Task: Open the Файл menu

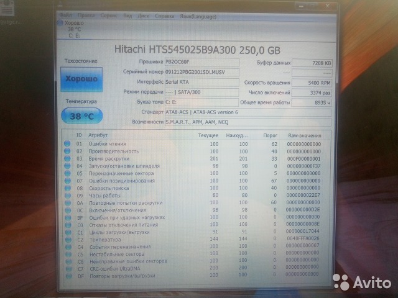Action: click(66, 15)
